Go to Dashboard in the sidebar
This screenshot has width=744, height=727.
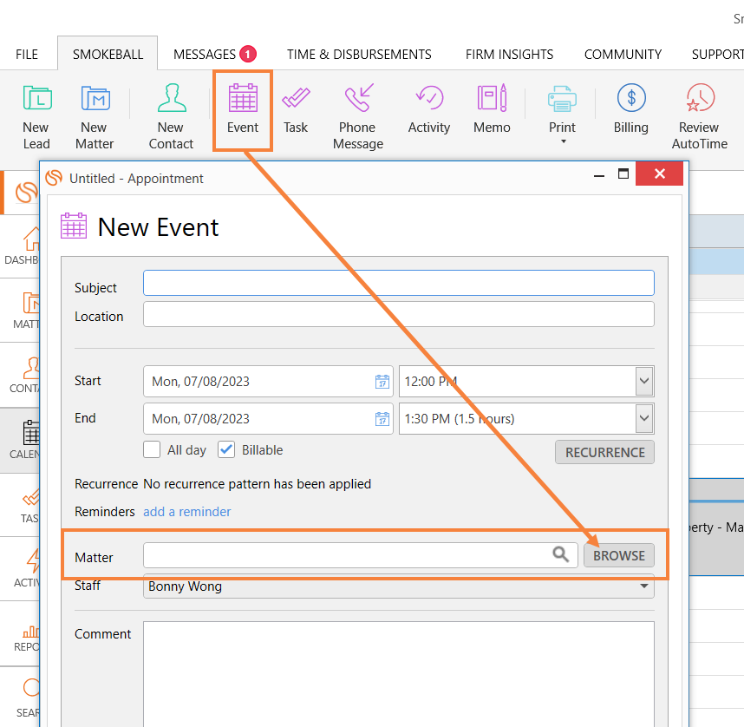(x=22, y=246)
